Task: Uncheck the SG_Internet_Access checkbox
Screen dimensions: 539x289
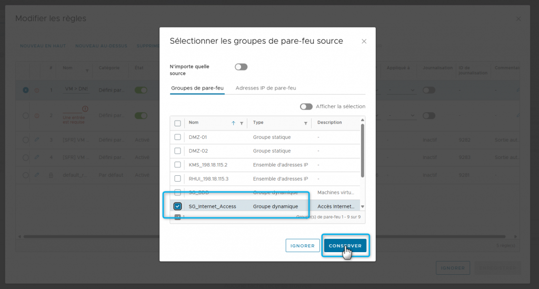Action: point(178,206)
